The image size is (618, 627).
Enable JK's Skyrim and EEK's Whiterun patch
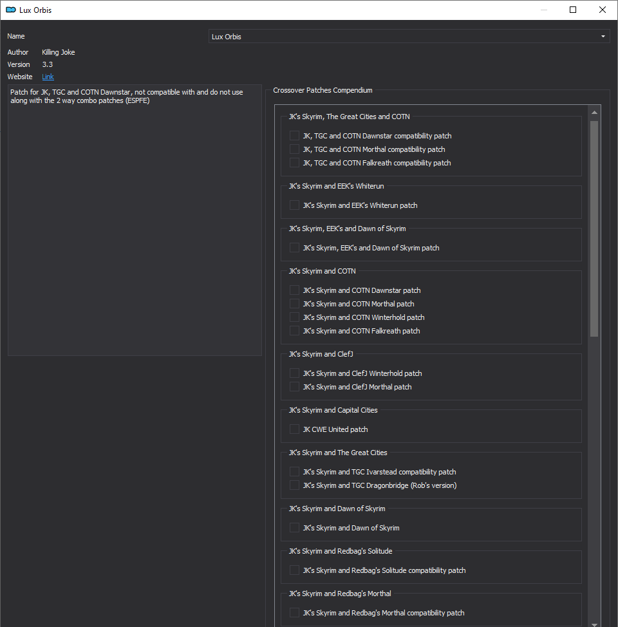click(294, 205)
